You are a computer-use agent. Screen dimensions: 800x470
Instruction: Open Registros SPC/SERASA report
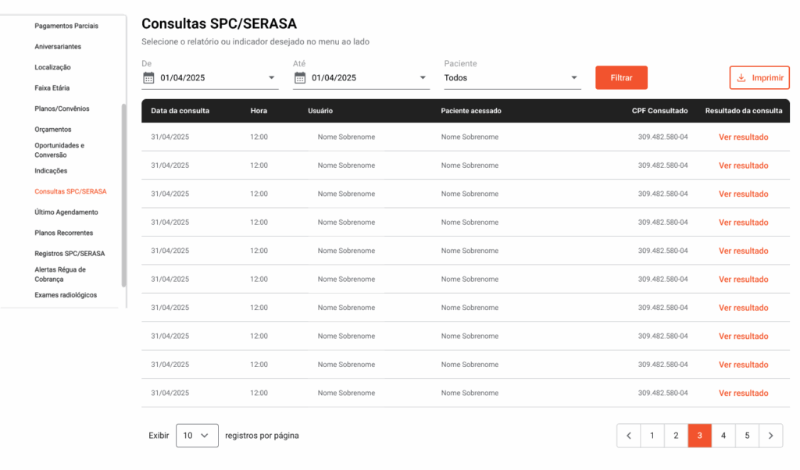coord(70,254)
